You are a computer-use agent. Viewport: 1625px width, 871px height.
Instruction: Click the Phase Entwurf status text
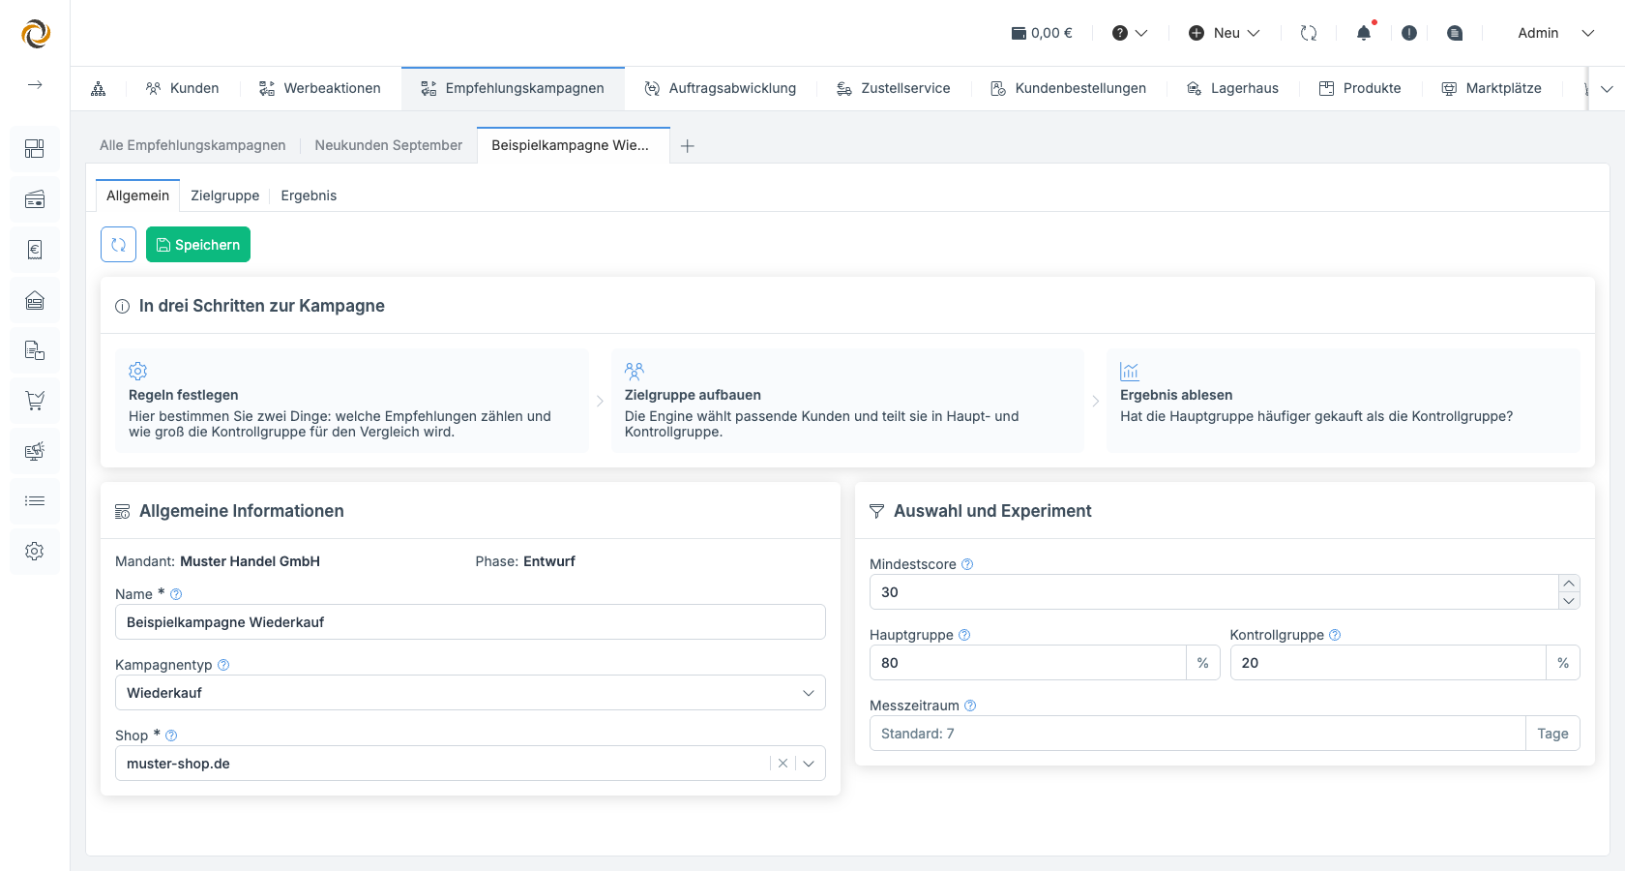pos(525,561)
